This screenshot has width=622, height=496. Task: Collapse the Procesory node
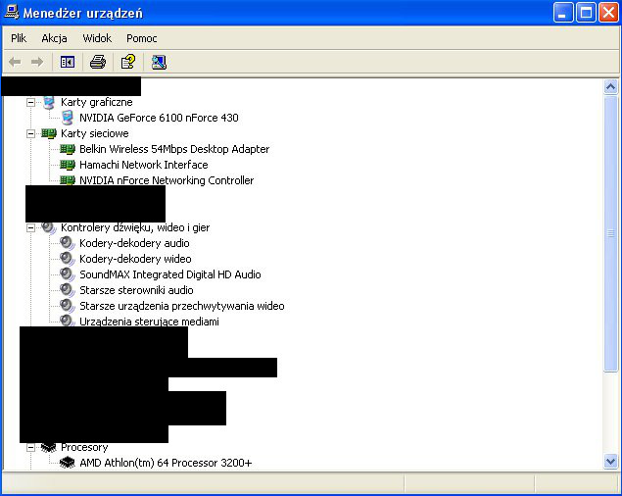pyautogui.click(x=30, y=448)
